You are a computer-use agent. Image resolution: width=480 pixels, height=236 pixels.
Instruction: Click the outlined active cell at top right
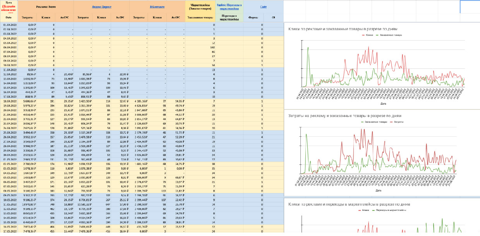(470, 7)
